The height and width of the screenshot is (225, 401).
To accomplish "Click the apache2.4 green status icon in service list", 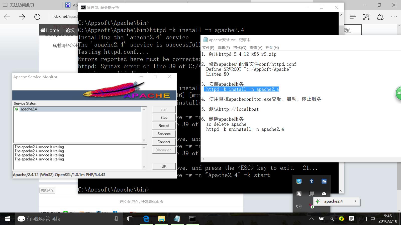I will [16, 109].
